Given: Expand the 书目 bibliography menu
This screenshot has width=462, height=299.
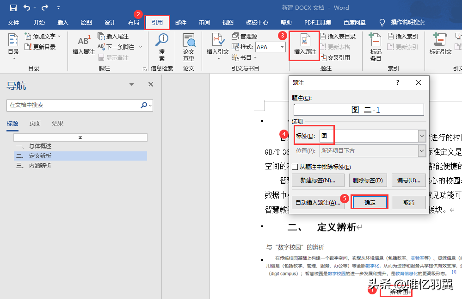Looking at the screenshot, I should click(x=244, y=57).
